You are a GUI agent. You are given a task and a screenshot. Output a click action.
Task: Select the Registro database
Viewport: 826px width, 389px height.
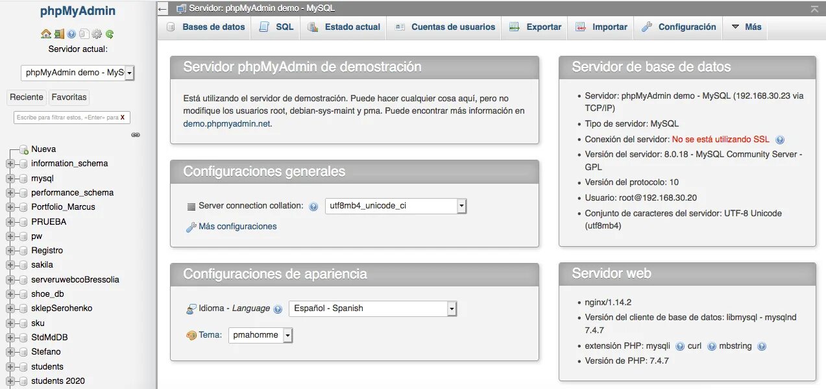47,251
